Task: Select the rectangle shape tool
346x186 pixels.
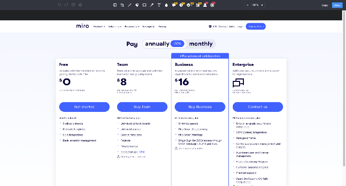Action: pyautogui.click(x=144, y=5)
